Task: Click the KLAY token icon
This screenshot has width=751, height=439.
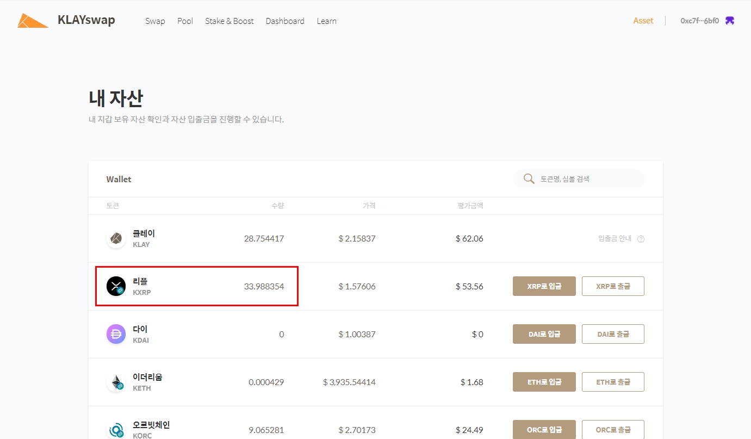Action: click(x=116, y=238)
